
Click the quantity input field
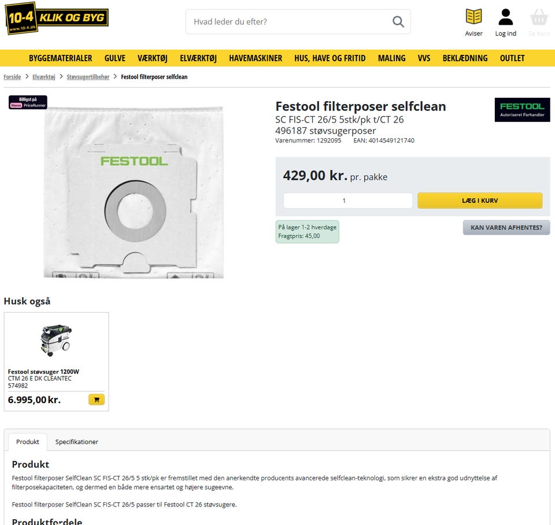pyautogui.click(x=347, y=201)
